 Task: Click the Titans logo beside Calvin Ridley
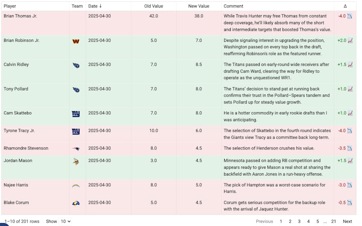click(x=76, y=66)
